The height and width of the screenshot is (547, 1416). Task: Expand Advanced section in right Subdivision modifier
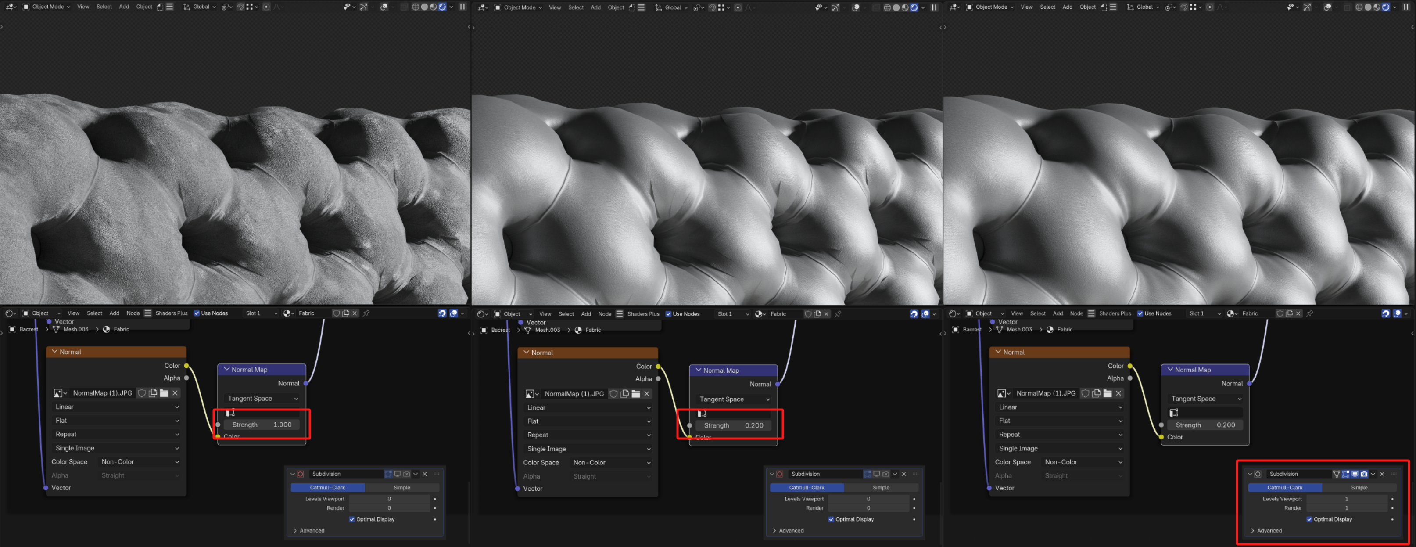click(1266, 530)
